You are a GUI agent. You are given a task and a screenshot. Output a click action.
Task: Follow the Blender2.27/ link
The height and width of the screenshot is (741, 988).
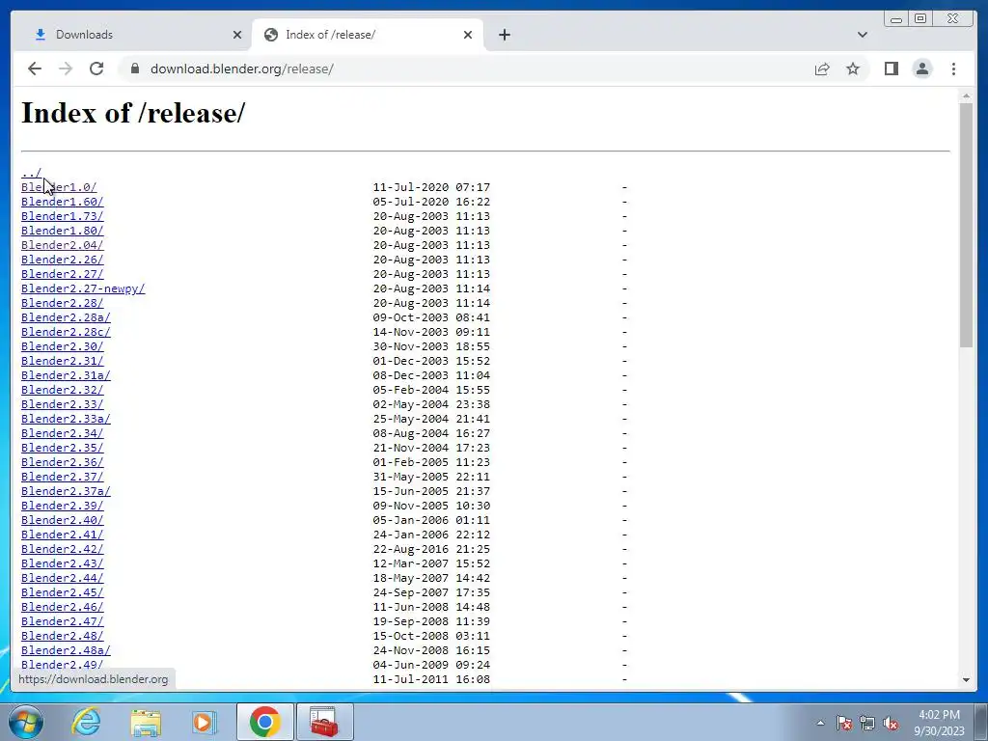pos(62,274)
